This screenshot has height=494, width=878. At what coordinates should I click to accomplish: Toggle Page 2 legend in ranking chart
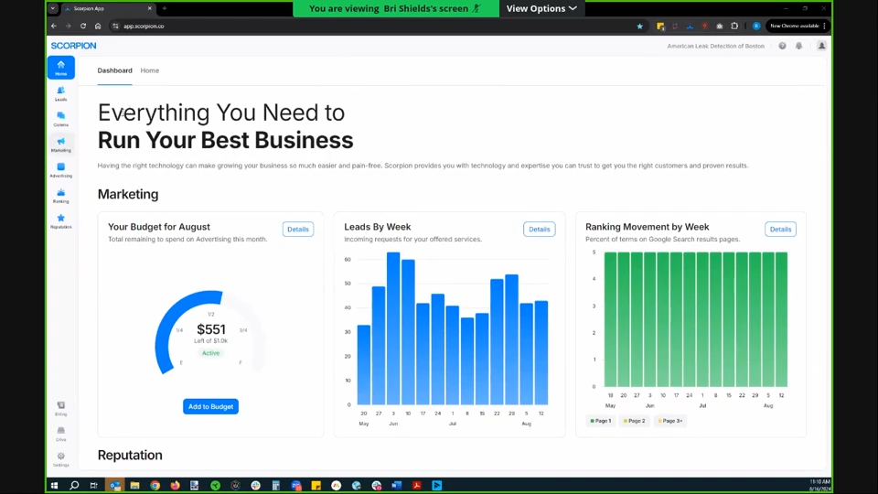tap(634, 421)
